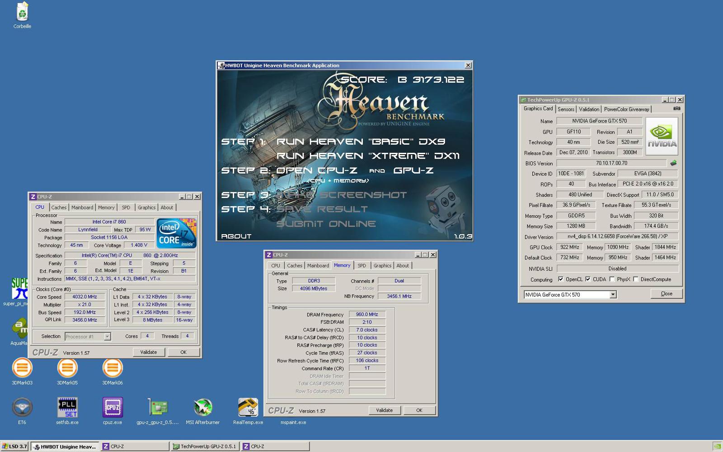The width and height of the screenshot is (723, 452).
Task: Click ABOUT in the Heaven benchmark window
Action: pyautogui.click(x=236, y=236)
